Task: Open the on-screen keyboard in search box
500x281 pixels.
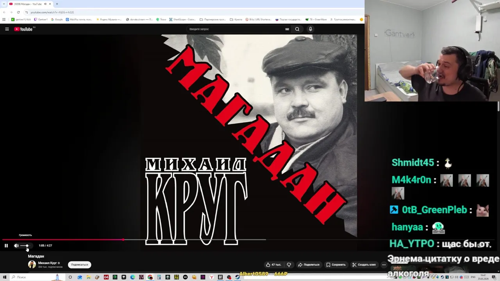Action: pos(287,29)
